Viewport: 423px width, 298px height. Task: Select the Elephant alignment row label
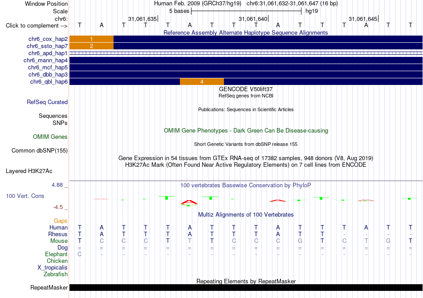(x=56, y=254)
